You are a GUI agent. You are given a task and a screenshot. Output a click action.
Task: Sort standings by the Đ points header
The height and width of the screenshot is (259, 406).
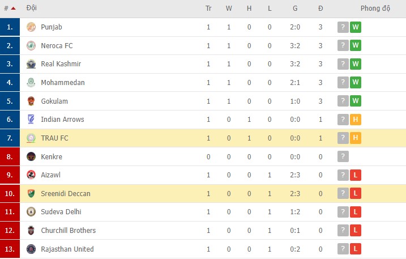click(x=320, y=9)
